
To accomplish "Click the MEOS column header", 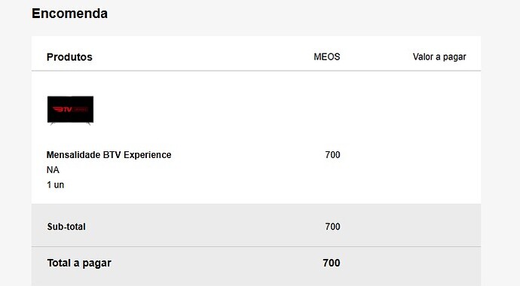I will point(326,56).
